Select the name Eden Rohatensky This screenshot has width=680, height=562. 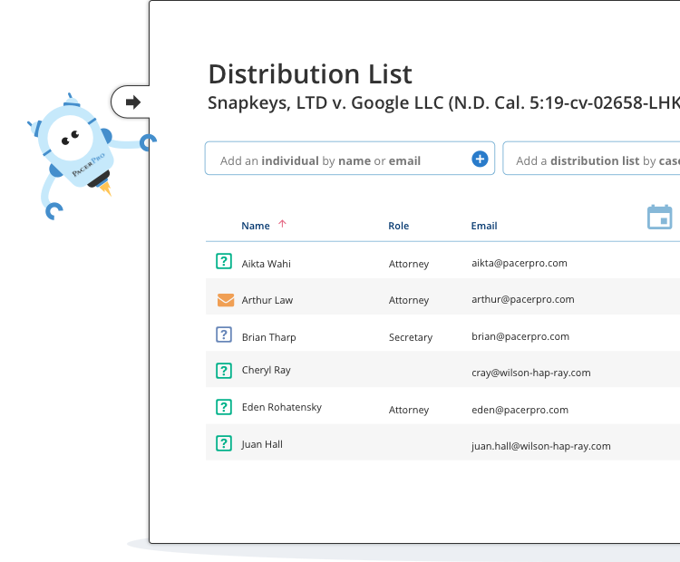[282, 407]
